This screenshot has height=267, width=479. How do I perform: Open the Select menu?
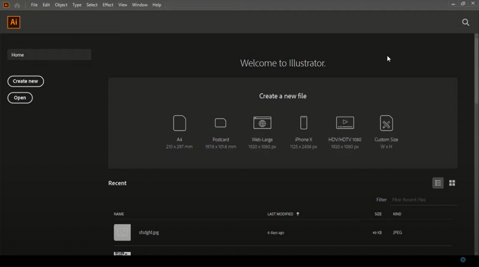[x=92, y=5]
